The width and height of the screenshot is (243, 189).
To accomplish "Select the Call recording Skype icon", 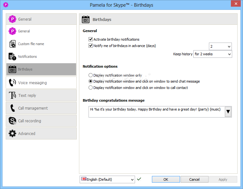I will [12, 121].
